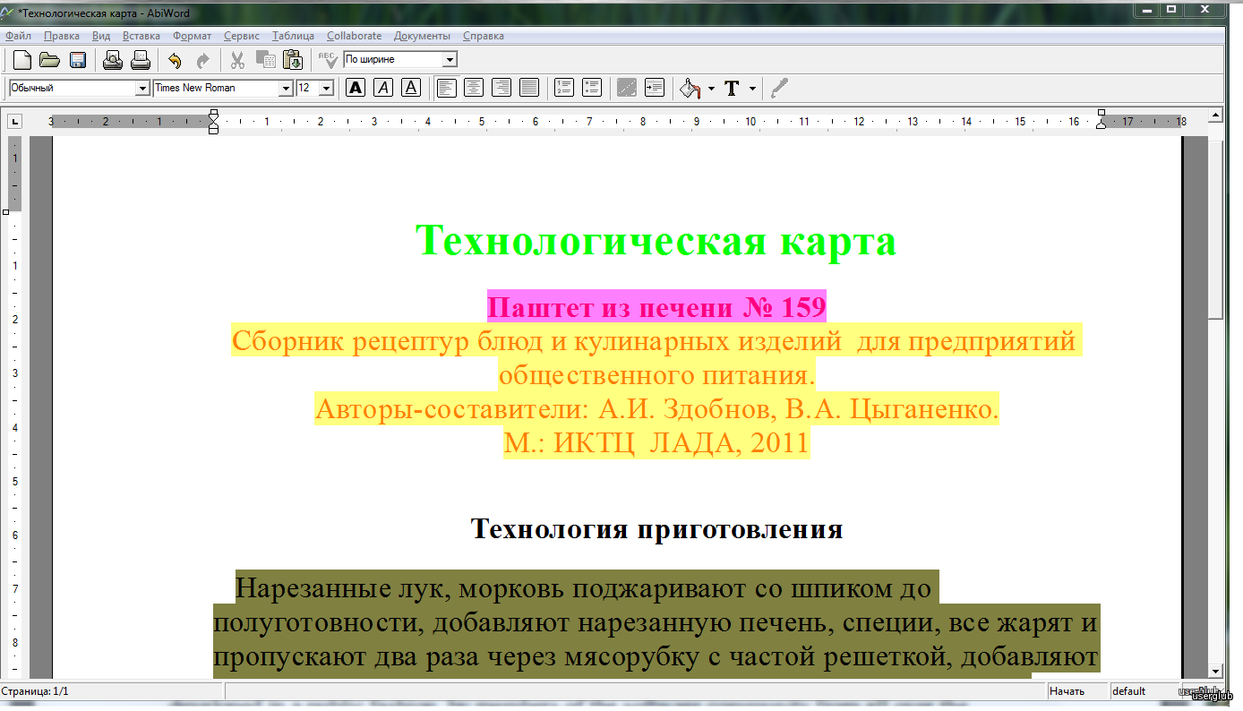This screenshot has width=1243, height=711.
Task: Open the Collaborate menu
Action: pyautogui.click(x=354, y=36)
